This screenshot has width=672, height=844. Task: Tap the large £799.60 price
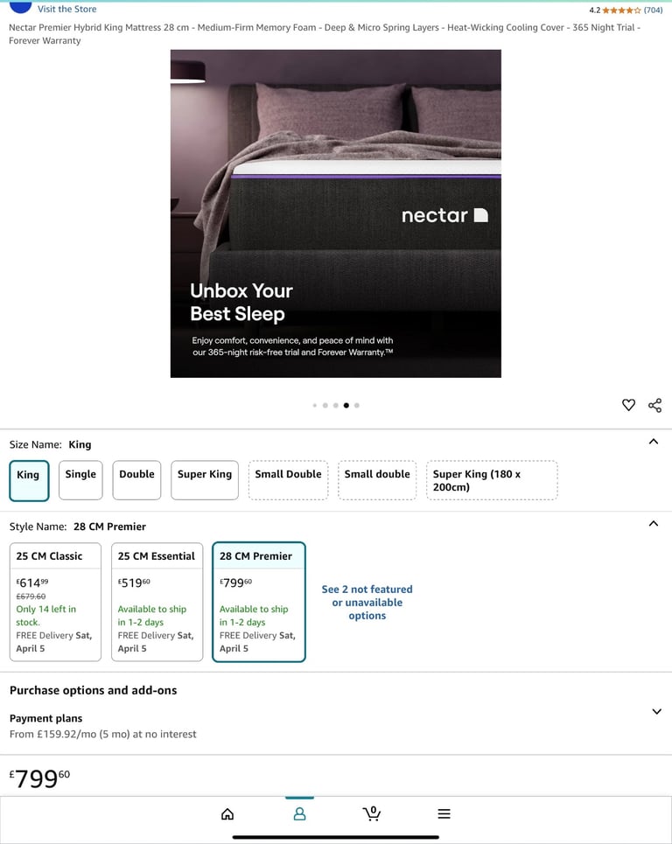coord(40,778)
